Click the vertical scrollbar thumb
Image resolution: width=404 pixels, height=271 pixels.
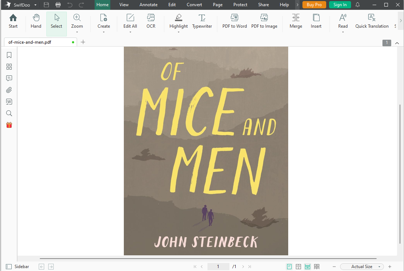point(400,174)
